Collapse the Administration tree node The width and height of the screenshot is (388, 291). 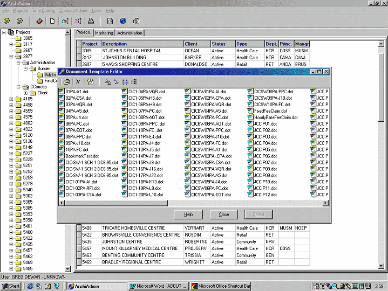[x=18, y=63]
